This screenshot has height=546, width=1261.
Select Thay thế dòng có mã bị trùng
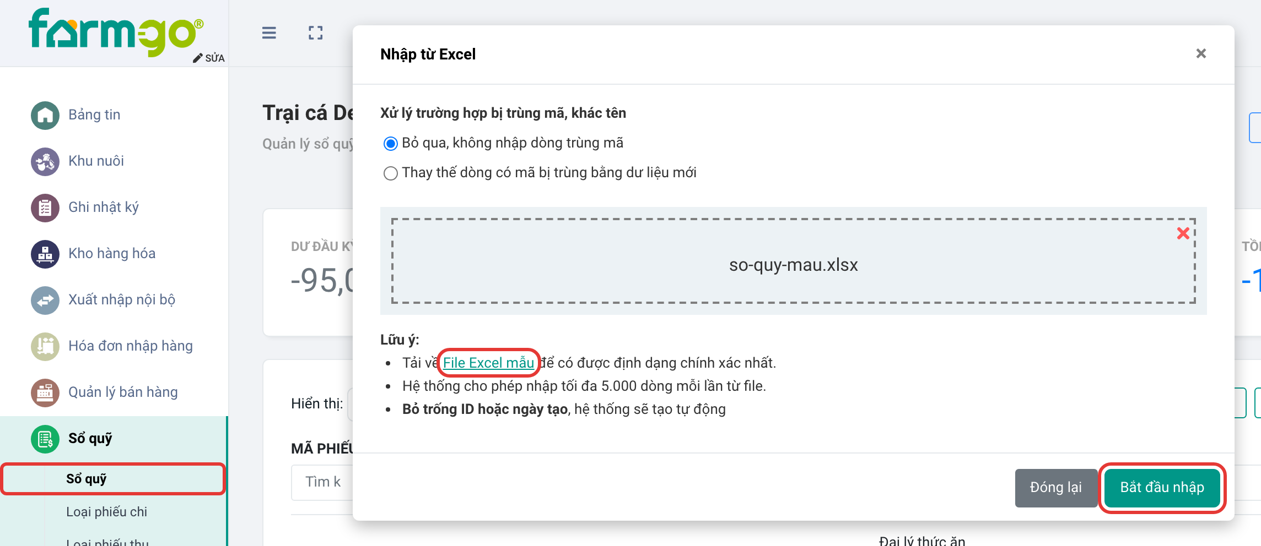click(x=390, y=173)
